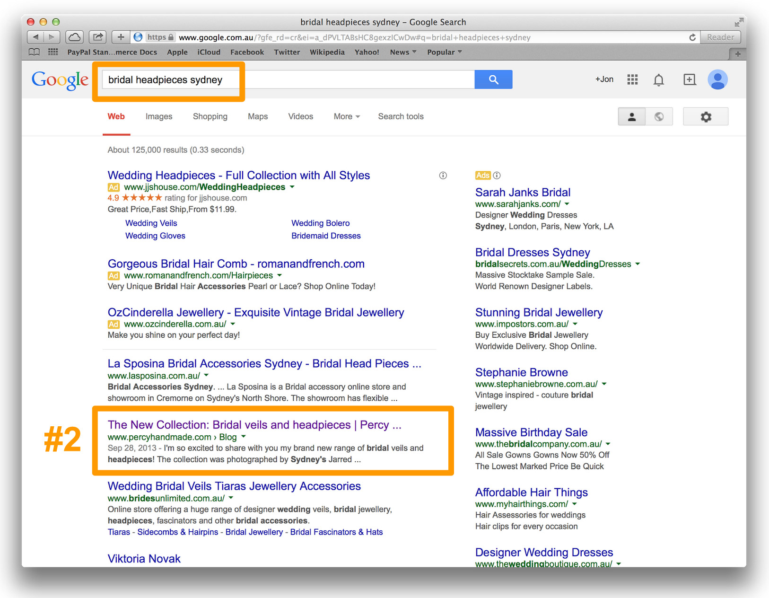Open La Sposina Bridal Accessories result
769x598 pixels.
click(264, 364)
